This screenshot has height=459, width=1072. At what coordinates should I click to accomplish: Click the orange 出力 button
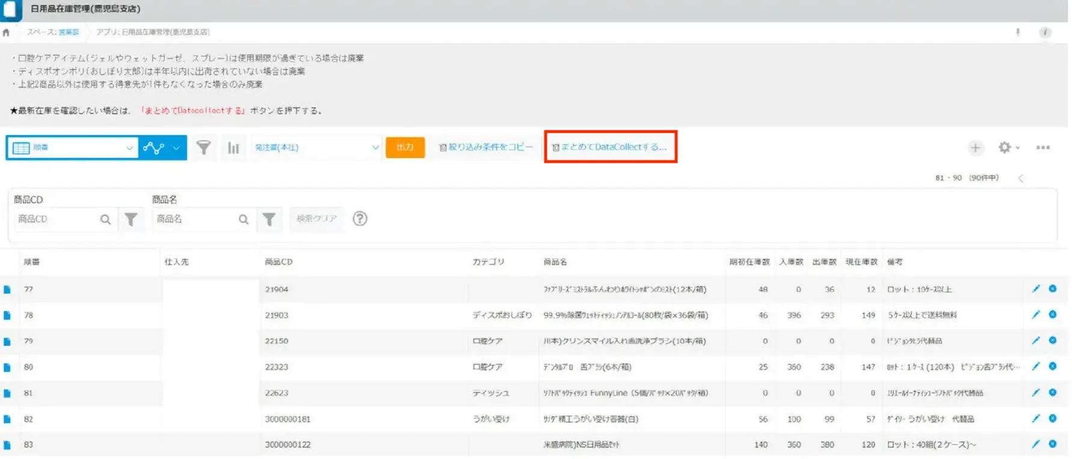click(405, 147)
